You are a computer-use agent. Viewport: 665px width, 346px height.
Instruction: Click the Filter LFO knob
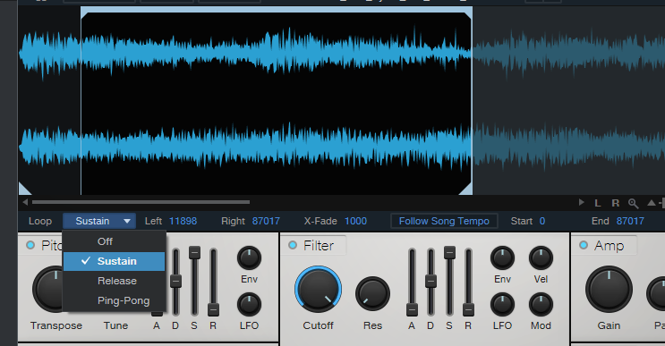pyautogui.click(x=503, y=305)
